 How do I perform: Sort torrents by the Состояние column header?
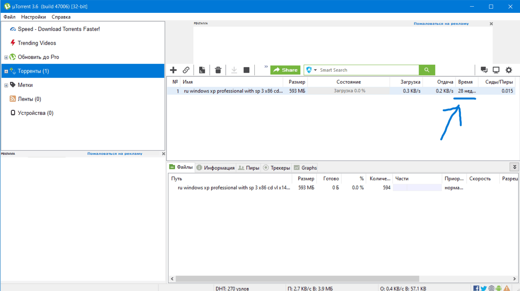point(349,82)
